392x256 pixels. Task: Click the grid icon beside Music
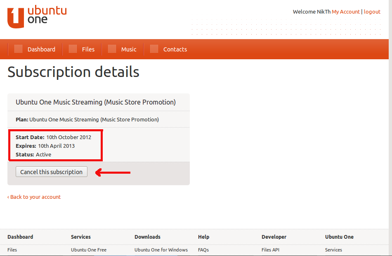(x=112, y=49)
